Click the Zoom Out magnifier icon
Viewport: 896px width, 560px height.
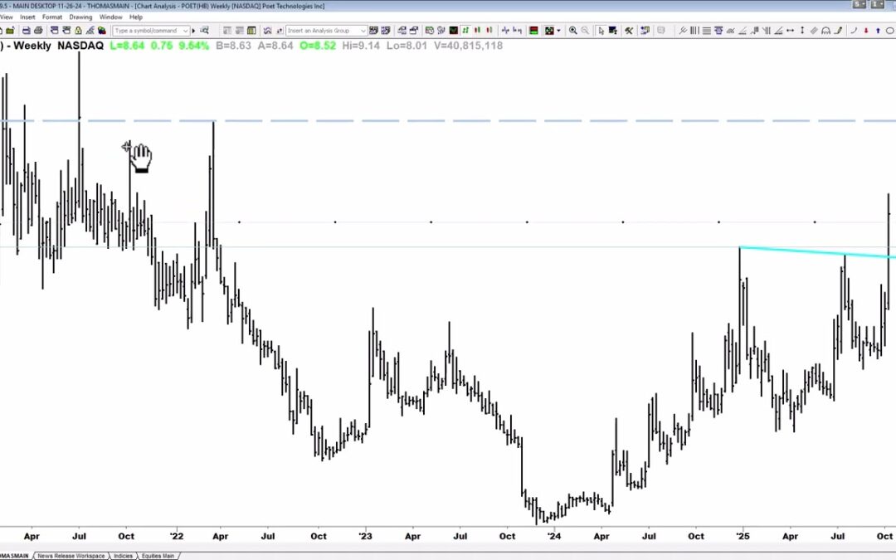click(586, 31)
